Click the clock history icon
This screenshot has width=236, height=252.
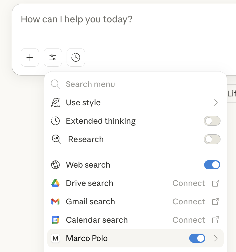(76, 57)
